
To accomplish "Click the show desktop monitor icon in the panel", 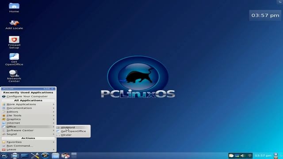I will point(15,155).
